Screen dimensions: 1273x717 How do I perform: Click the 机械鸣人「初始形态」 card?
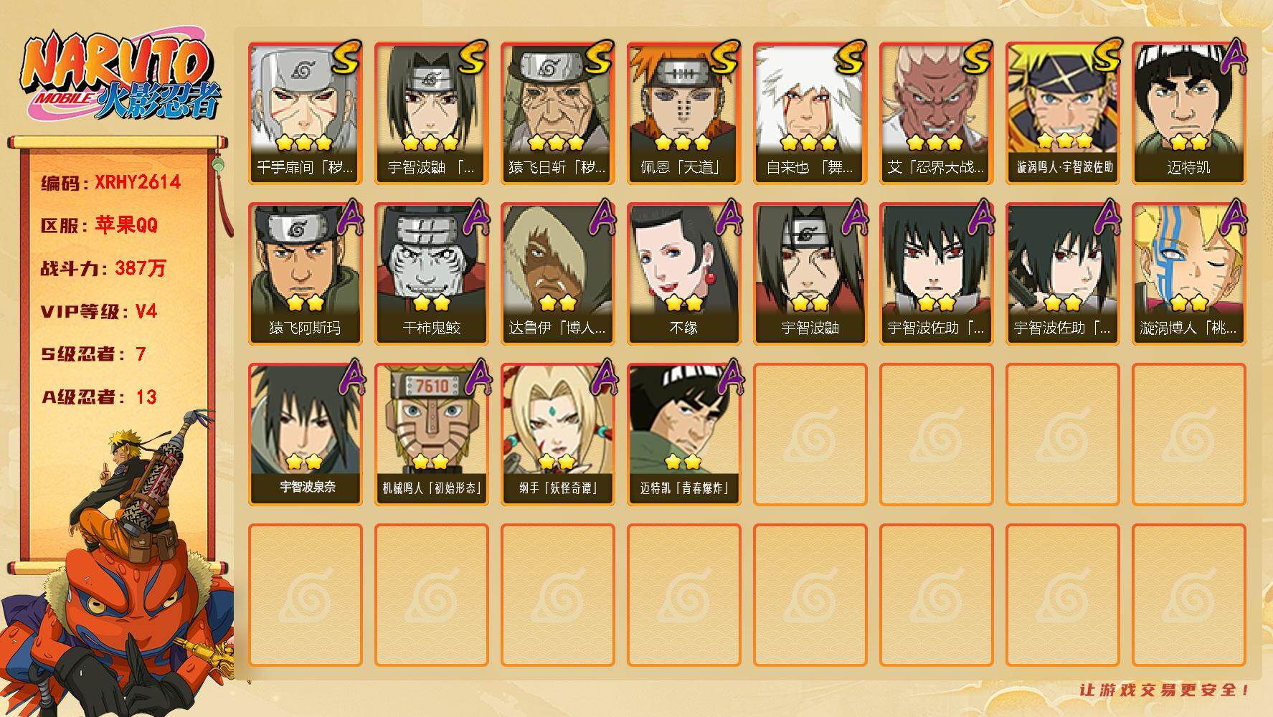431,435
